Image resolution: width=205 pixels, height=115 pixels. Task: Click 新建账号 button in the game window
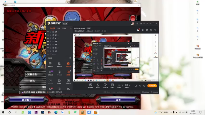27,100
